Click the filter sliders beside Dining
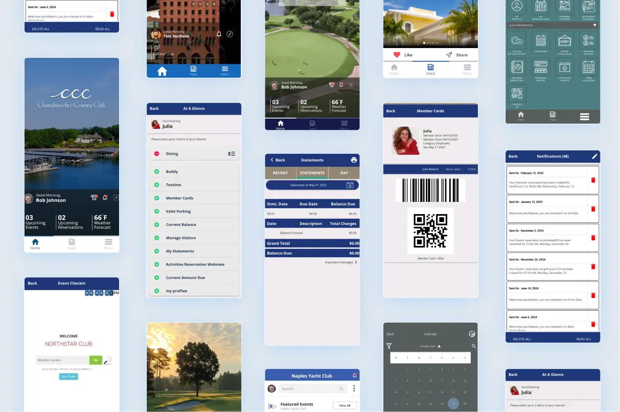This screenshot has height=412, width=620. click(231, 153)
